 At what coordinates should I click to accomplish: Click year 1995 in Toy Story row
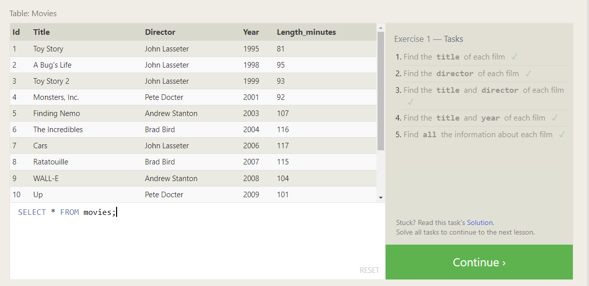pos(251,49)
